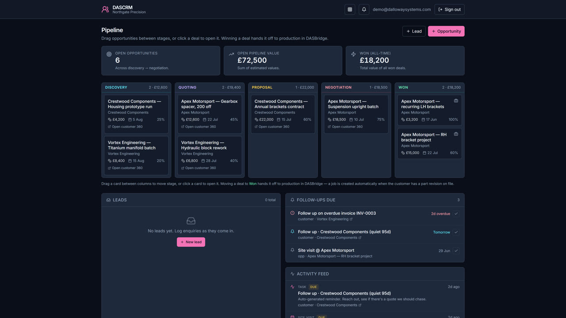Click green Won word in helper text
Viewport: 566px width, 318px height.
point(252,184)
